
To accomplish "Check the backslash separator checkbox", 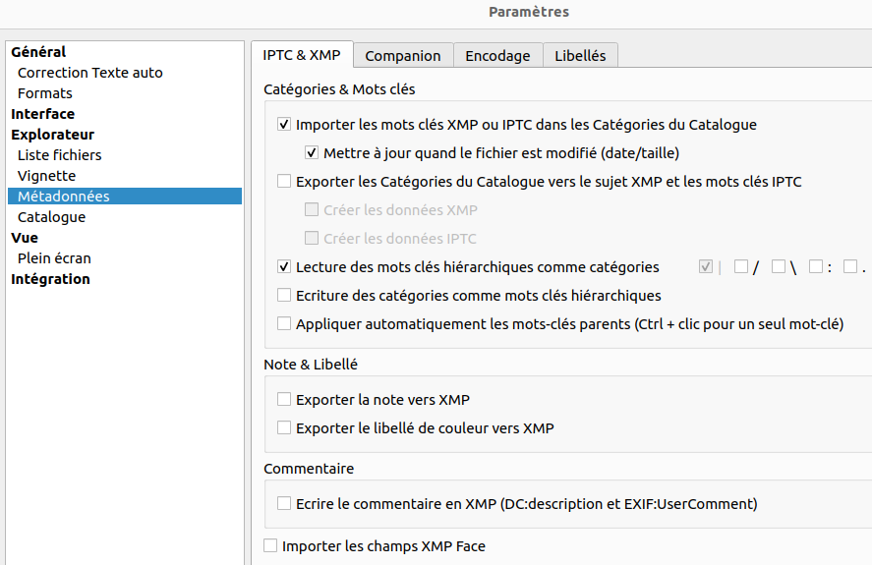I will tap(779, 267).
